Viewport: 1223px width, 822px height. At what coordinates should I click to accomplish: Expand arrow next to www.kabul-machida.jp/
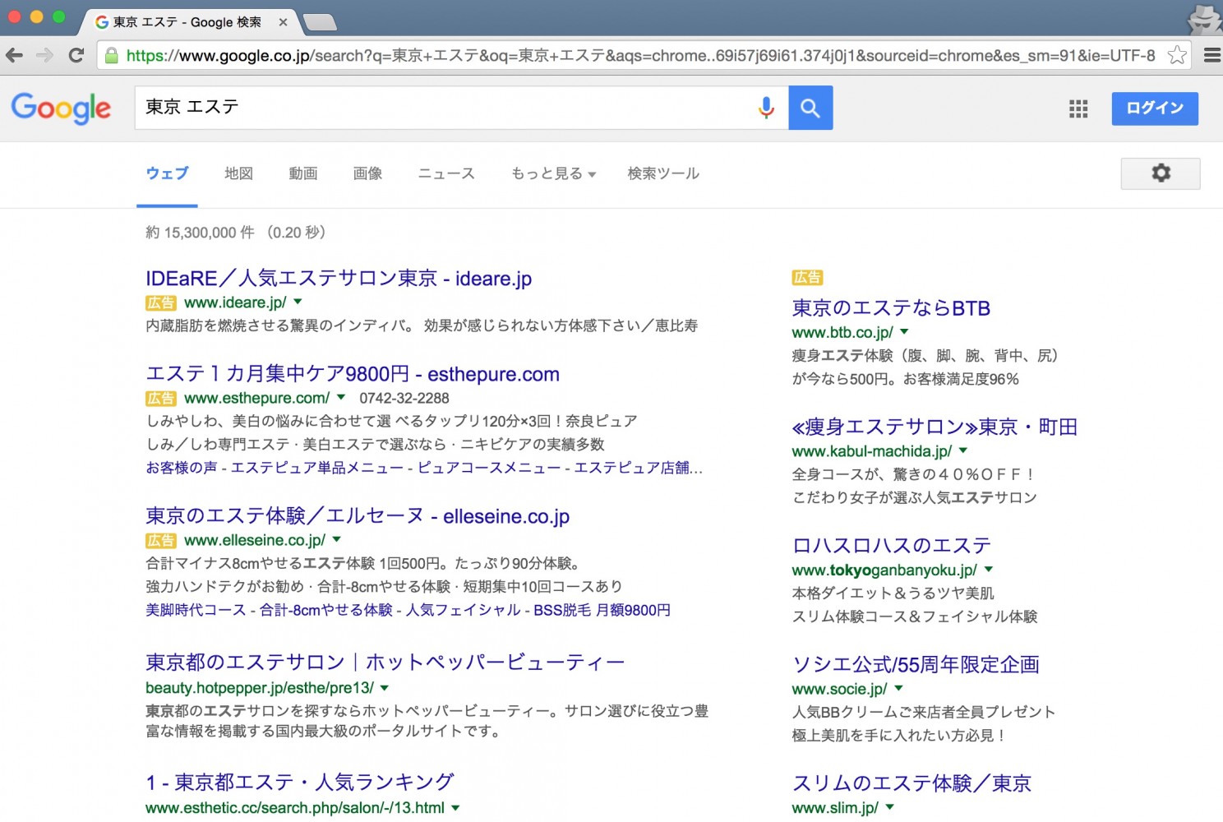coord(963,450)
